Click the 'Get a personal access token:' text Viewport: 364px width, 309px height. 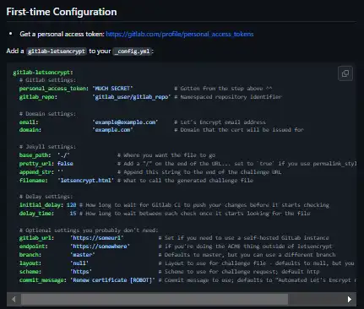[62, 34]
